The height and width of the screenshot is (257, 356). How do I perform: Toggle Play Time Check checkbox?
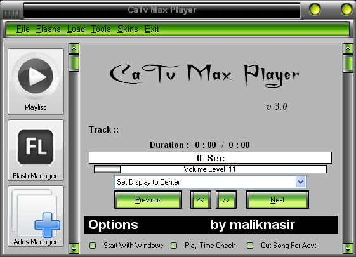pyautogui.click(x=174, y=246)
